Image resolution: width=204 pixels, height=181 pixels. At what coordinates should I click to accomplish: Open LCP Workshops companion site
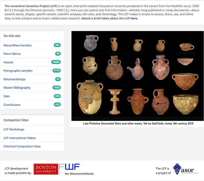14,129
